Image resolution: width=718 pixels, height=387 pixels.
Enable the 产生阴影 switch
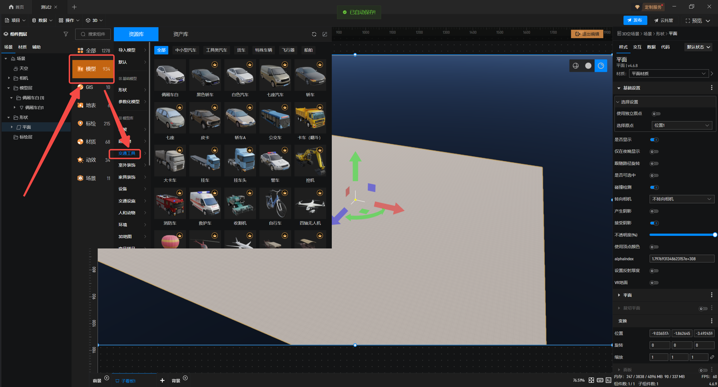654,211
